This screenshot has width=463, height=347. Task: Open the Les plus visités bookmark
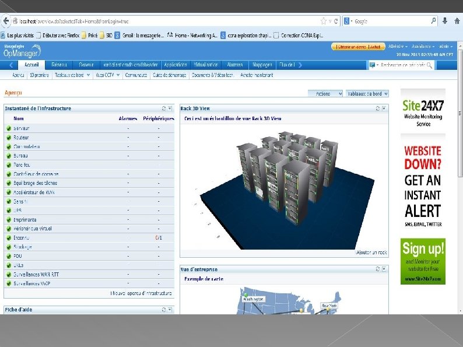(17, 36)
